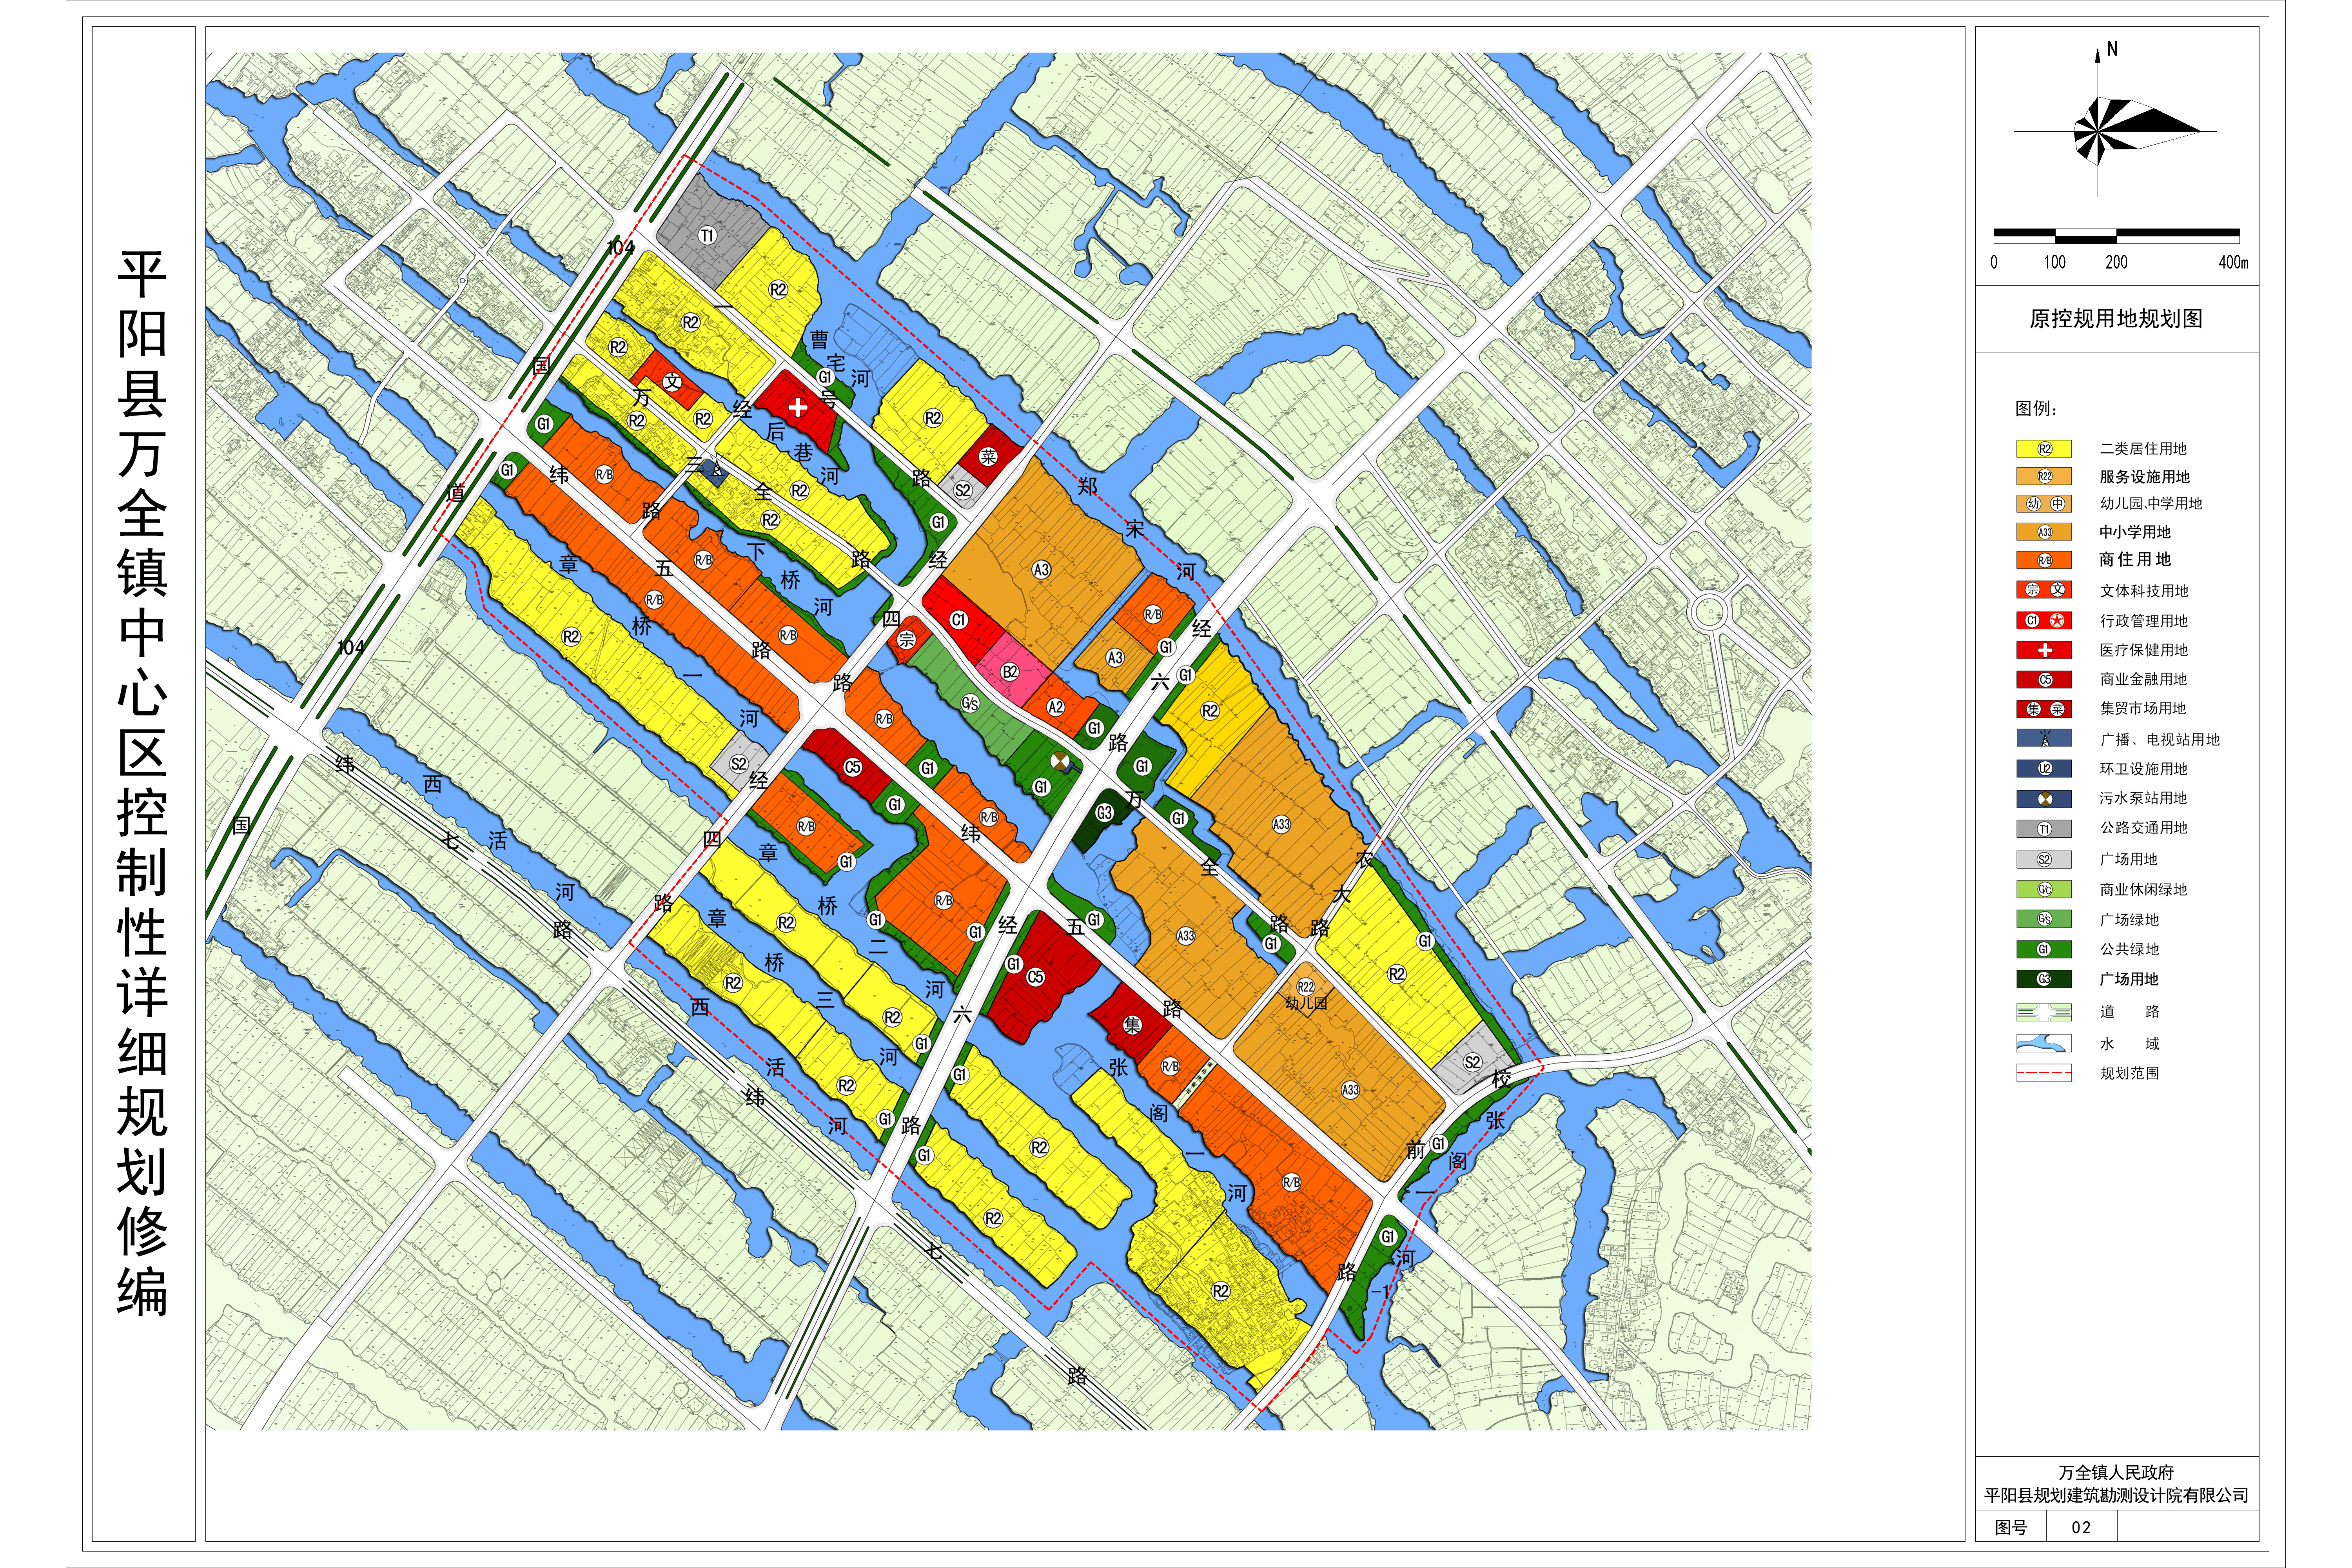Click the G/C legend swatch
Screen dimensions: 2352x1568
tap(2044, 890)
